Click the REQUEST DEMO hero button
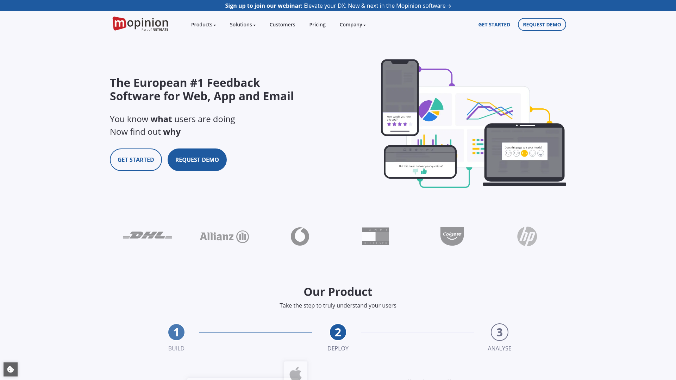The width and height of the screenshot is (676, 380). coord(197,159)
